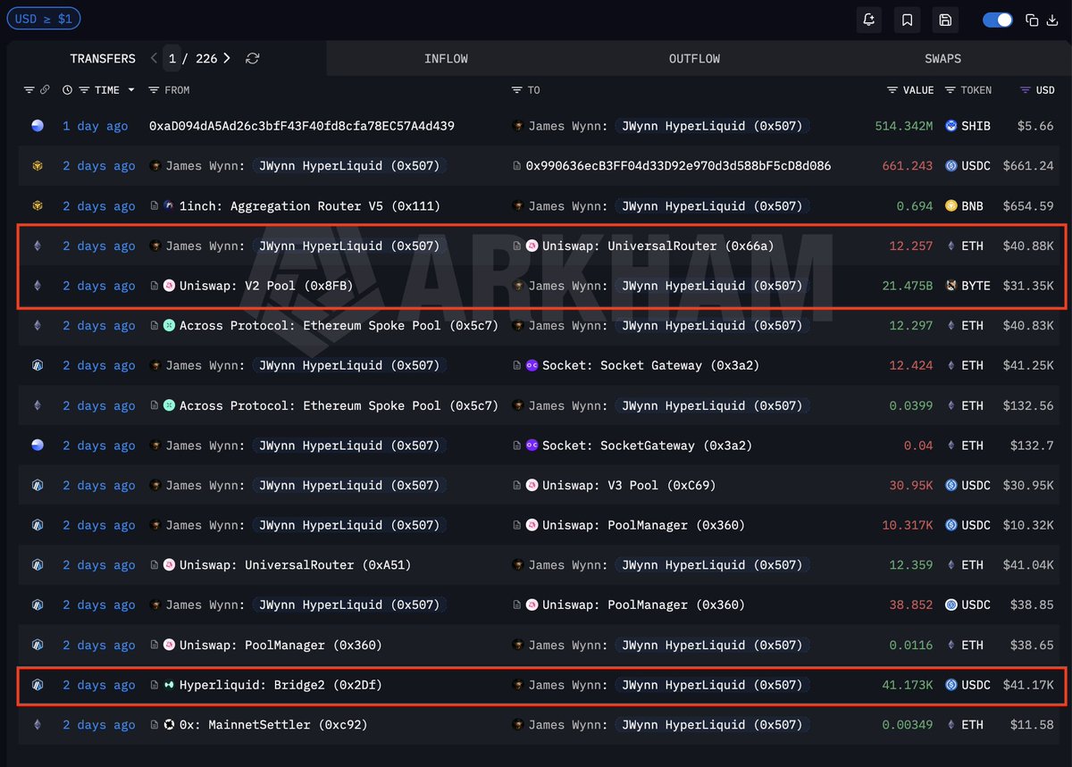Open the recipient address 0x990636ecB3FF04d33D92e970d3d588bF5cD8d086
The image size is (1072, 767).
(x=678, y=166)
